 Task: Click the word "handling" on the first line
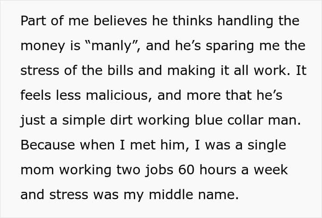pyautogui.click(x=245, y=22)
